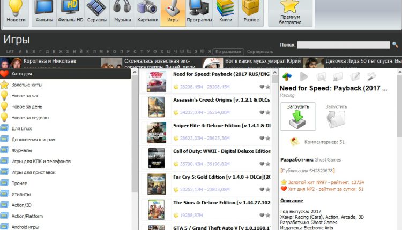
Task: Open the Музыка category
Action: click(122, 13)
